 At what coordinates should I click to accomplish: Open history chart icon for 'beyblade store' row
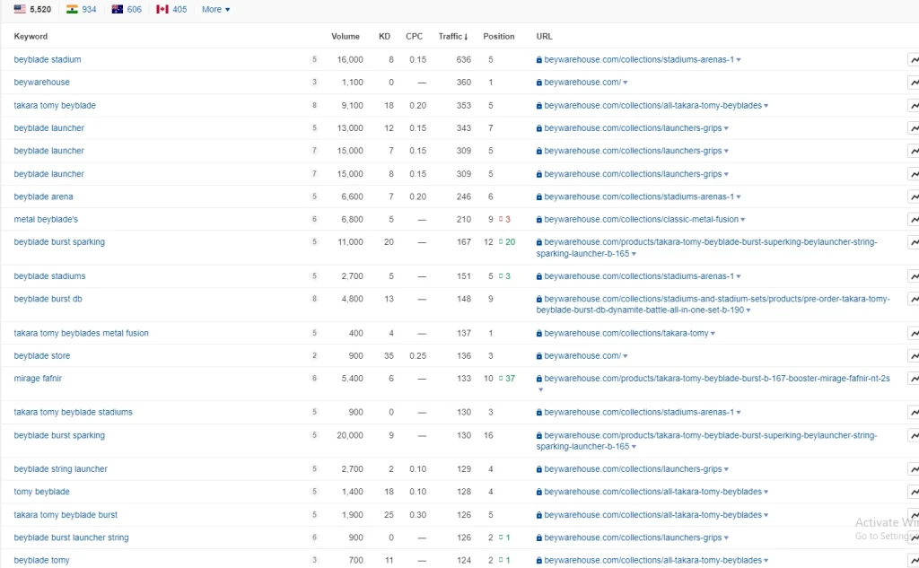point(913,356)
